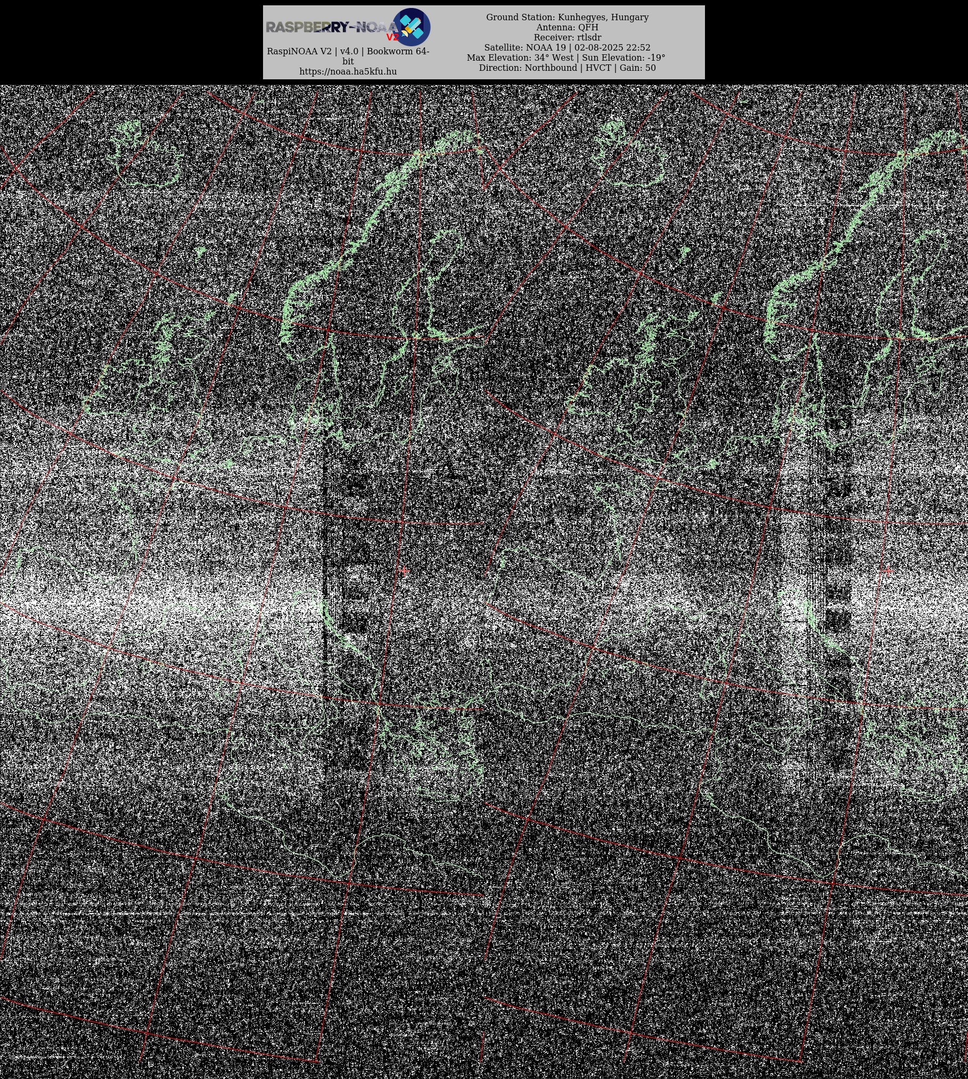Click the Raspberry-NOAA V2 satellite logo
968x1079 pixels.
412,27
